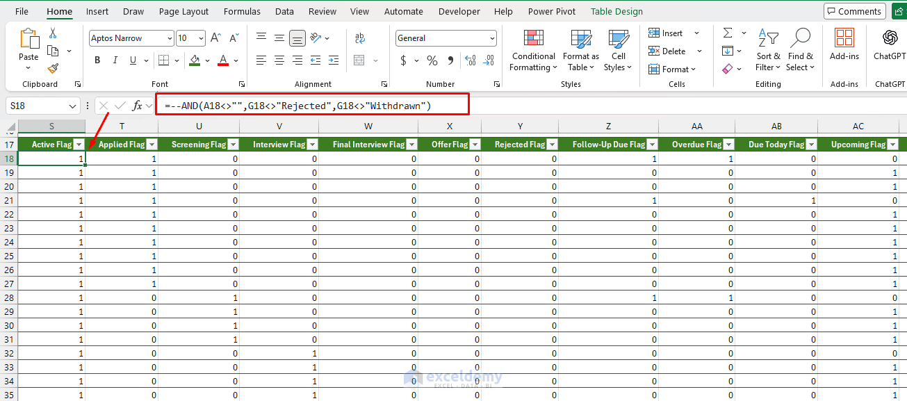Click the Cut scissors icon

pos(53,33)
